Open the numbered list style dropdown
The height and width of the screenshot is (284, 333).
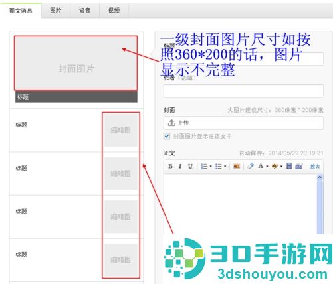[x=211, y=166]
